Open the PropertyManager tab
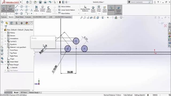Viewport: 171px width, 96px height. click(11, 23)
